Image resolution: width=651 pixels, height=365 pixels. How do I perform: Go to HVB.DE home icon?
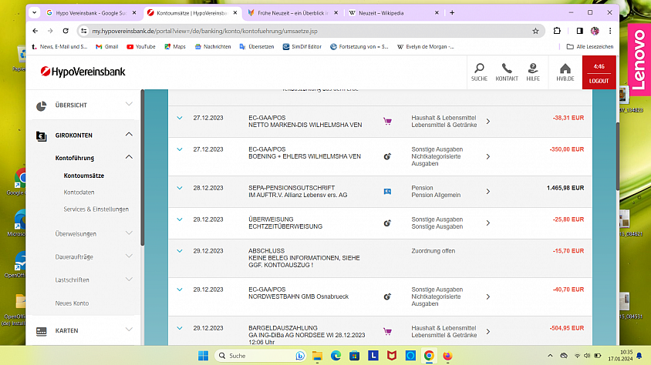click(565, 68)
